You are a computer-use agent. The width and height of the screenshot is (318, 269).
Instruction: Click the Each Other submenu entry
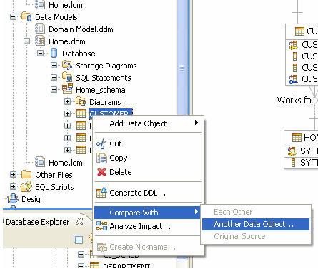[256, 212]
